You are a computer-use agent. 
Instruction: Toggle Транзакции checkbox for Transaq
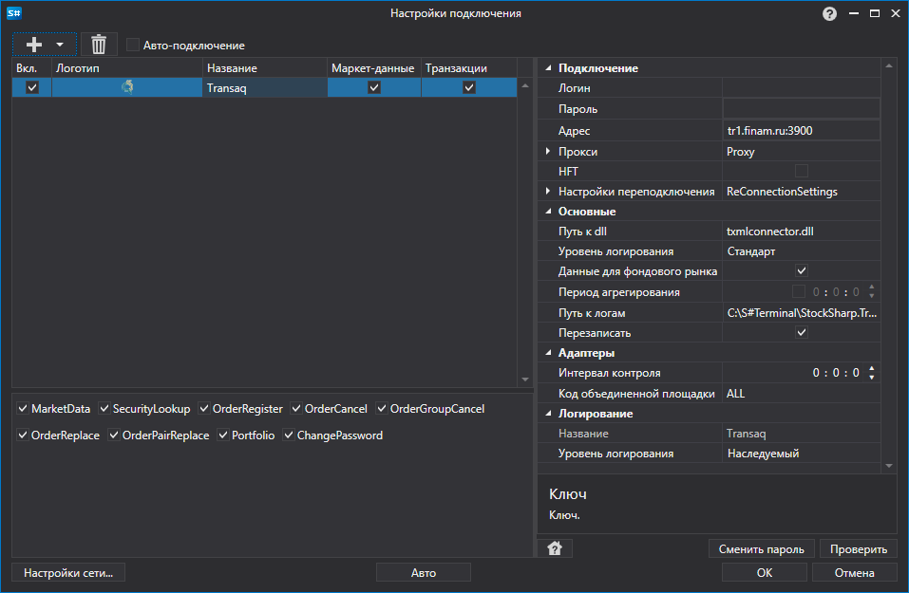tap(469, 87)
